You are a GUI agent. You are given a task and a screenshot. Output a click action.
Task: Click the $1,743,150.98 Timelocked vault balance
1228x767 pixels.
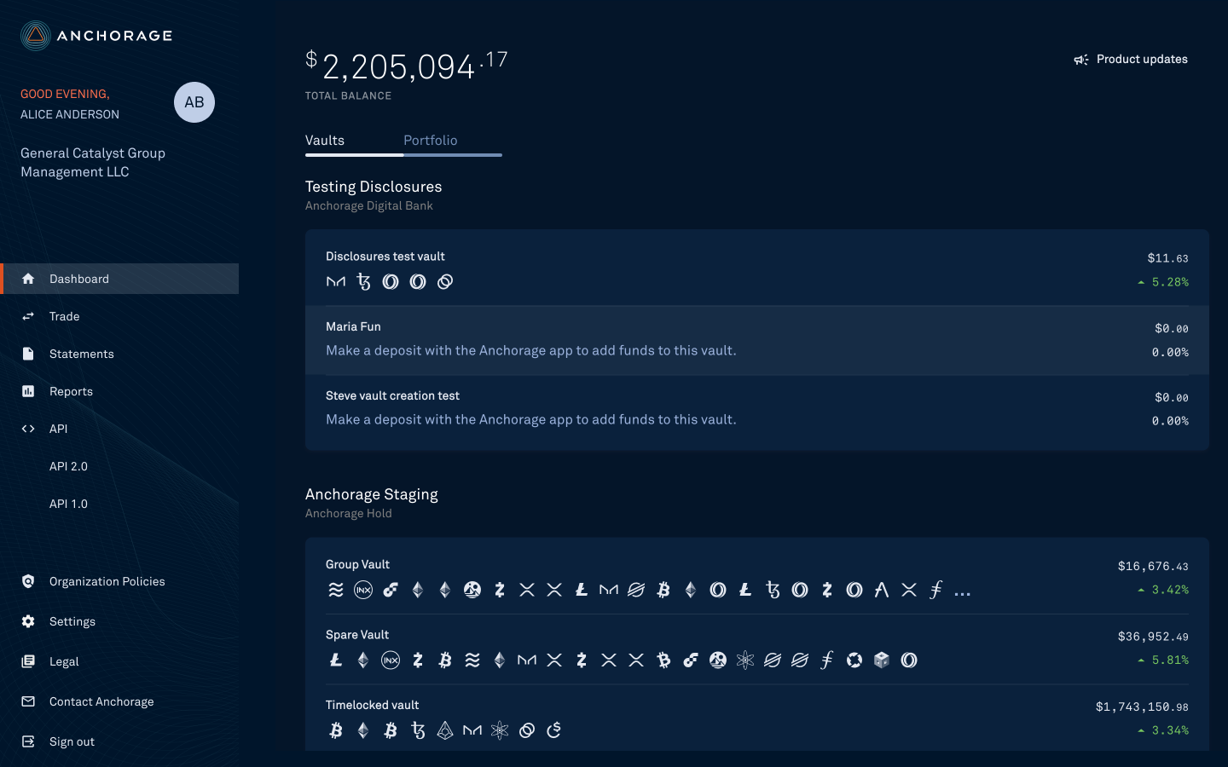coord(1142,706)
